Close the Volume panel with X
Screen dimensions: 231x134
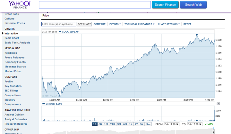pos(218,104)
